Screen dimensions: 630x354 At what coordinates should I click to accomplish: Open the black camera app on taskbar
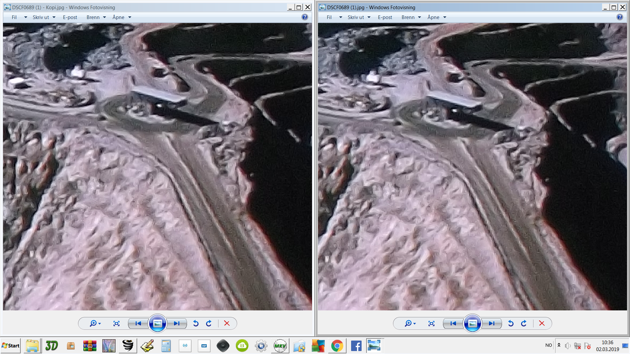coord(223,346)
